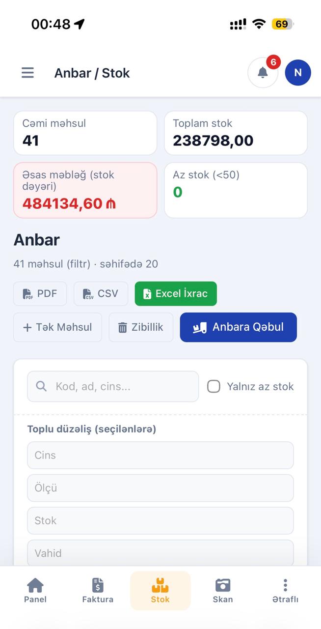The height and width of the screenshot is (629, 321).
Task: Click the Vahid bulk edit field
Action: pos(160,553)
